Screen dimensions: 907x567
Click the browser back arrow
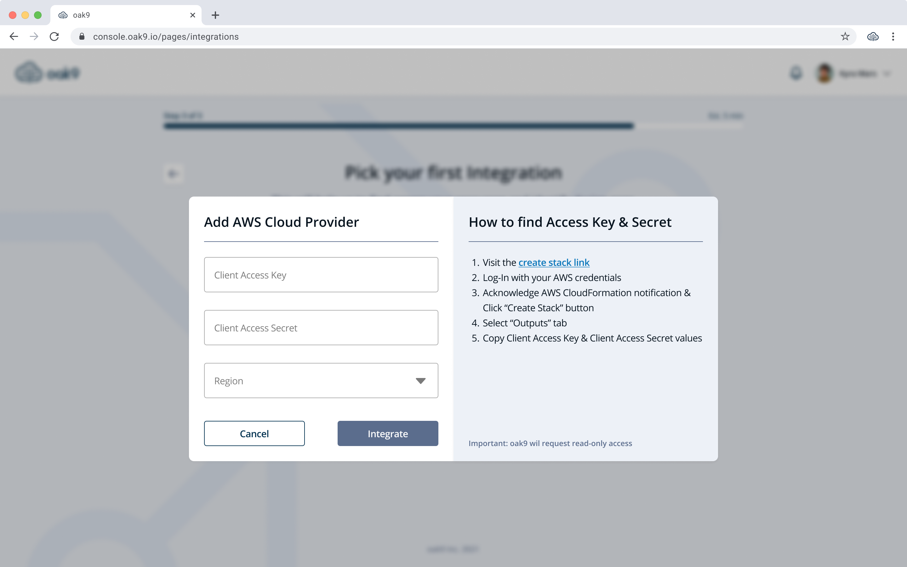click(x=14, y=36)
